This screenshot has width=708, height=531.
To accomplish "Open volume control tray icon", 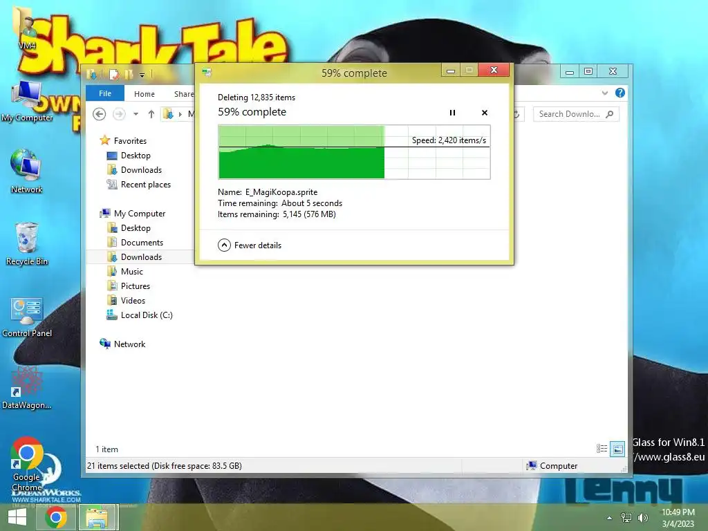I will [643, 518].
